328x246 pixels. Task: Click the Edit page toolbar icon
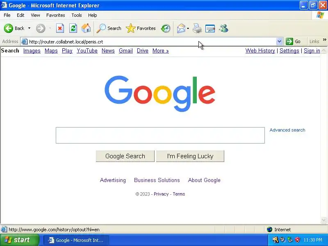pos(210,28)
